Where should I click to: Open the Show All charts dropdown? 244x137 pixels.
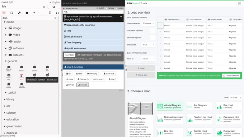[x=236, y=98]
